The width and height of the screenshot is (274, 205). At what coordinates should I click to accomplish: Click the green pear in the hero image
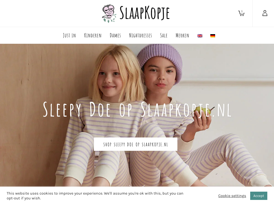(x=203, y=111)
